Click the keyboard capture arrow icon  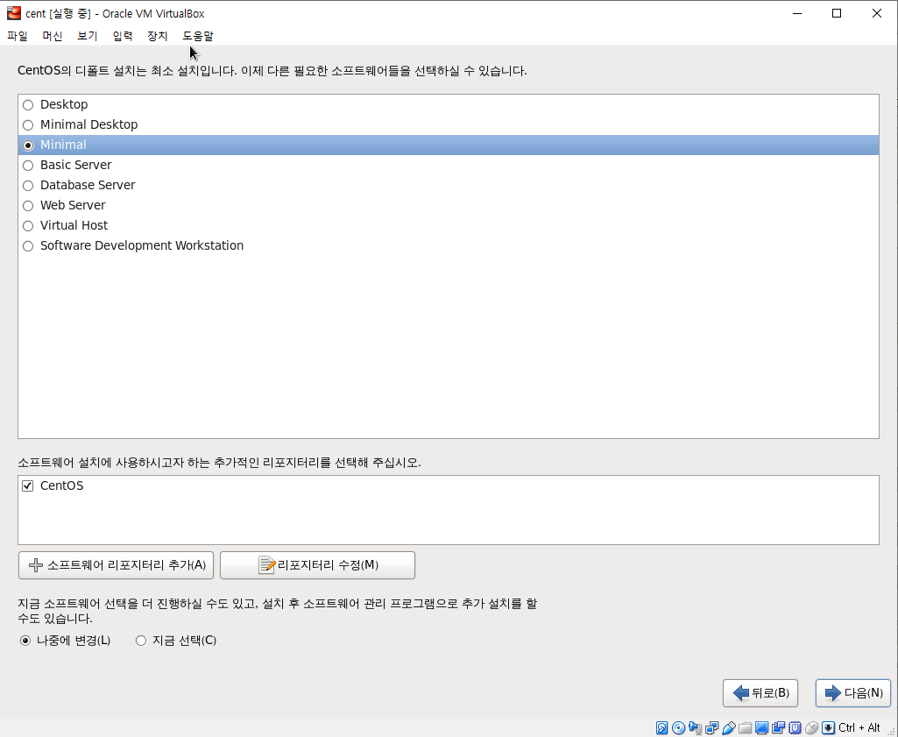(828, 728)
